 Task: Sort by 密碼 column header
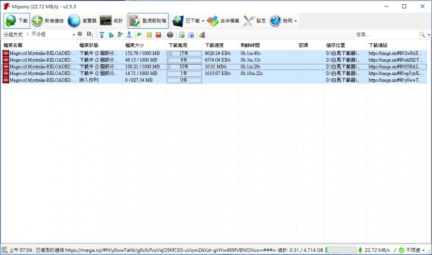(310, 45)
